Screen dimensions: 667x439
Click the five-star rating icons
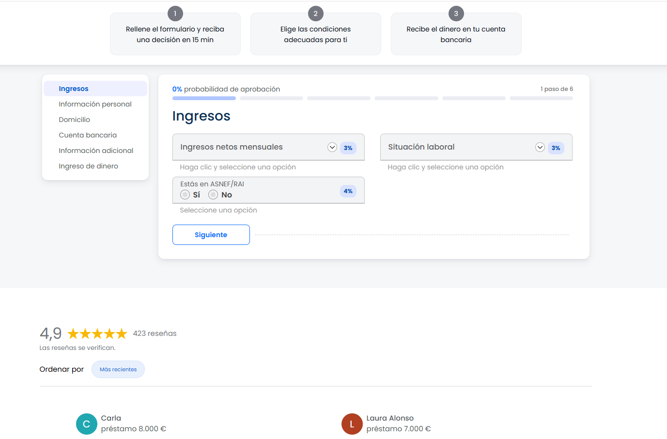[97, 333]
